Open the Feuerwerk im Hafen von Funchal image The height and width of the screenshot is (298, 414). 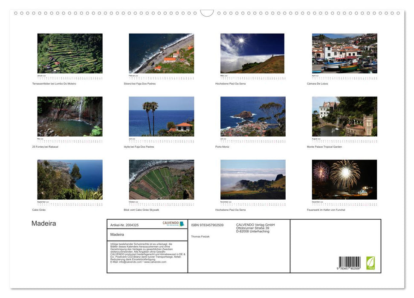pos(344,179)
